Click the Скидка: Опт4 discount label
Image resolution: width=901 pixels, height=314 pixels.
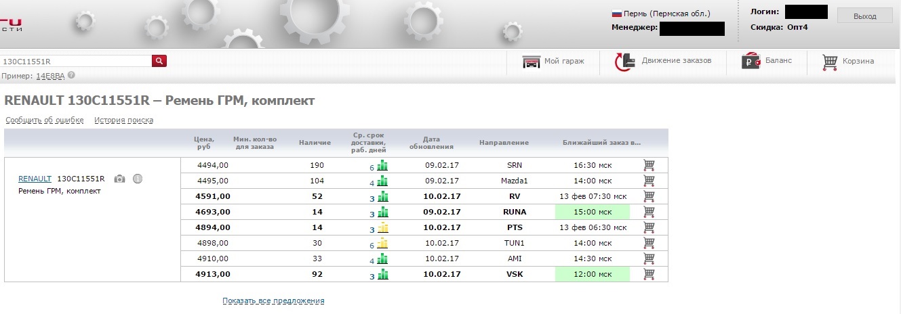pos(779,28)
